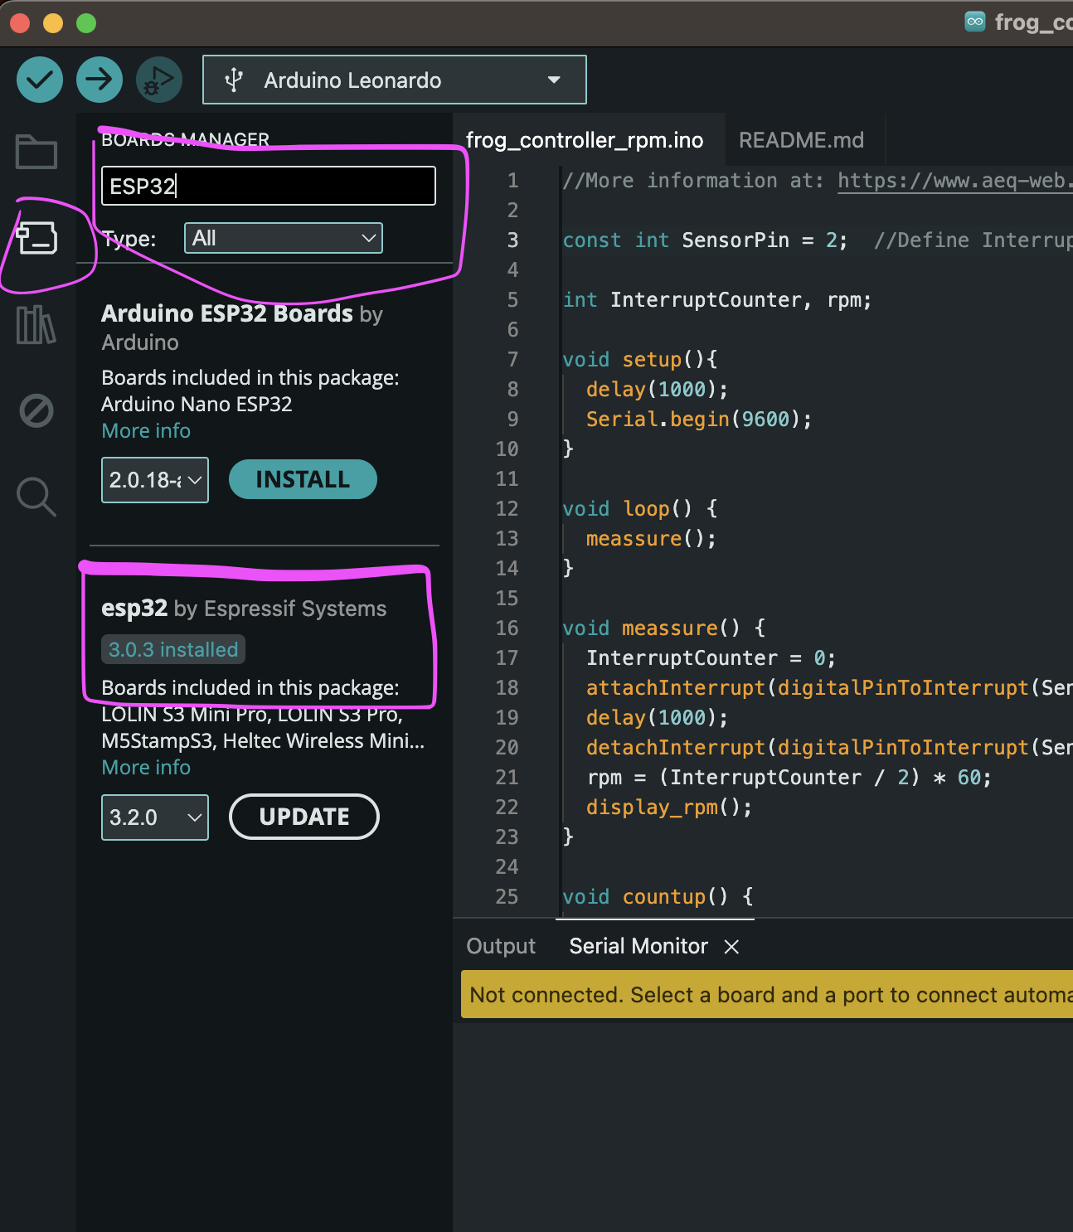Click the 'Not connected' warning message bar
Image resolution: width=1073 pixels, height=1232 pixels.
pyautogui.click(x=767, y=994)
